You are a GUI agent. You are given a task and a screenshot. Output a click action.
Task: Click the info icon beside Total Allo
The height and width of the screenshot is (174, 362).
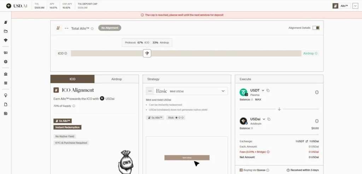click(92, 28)
